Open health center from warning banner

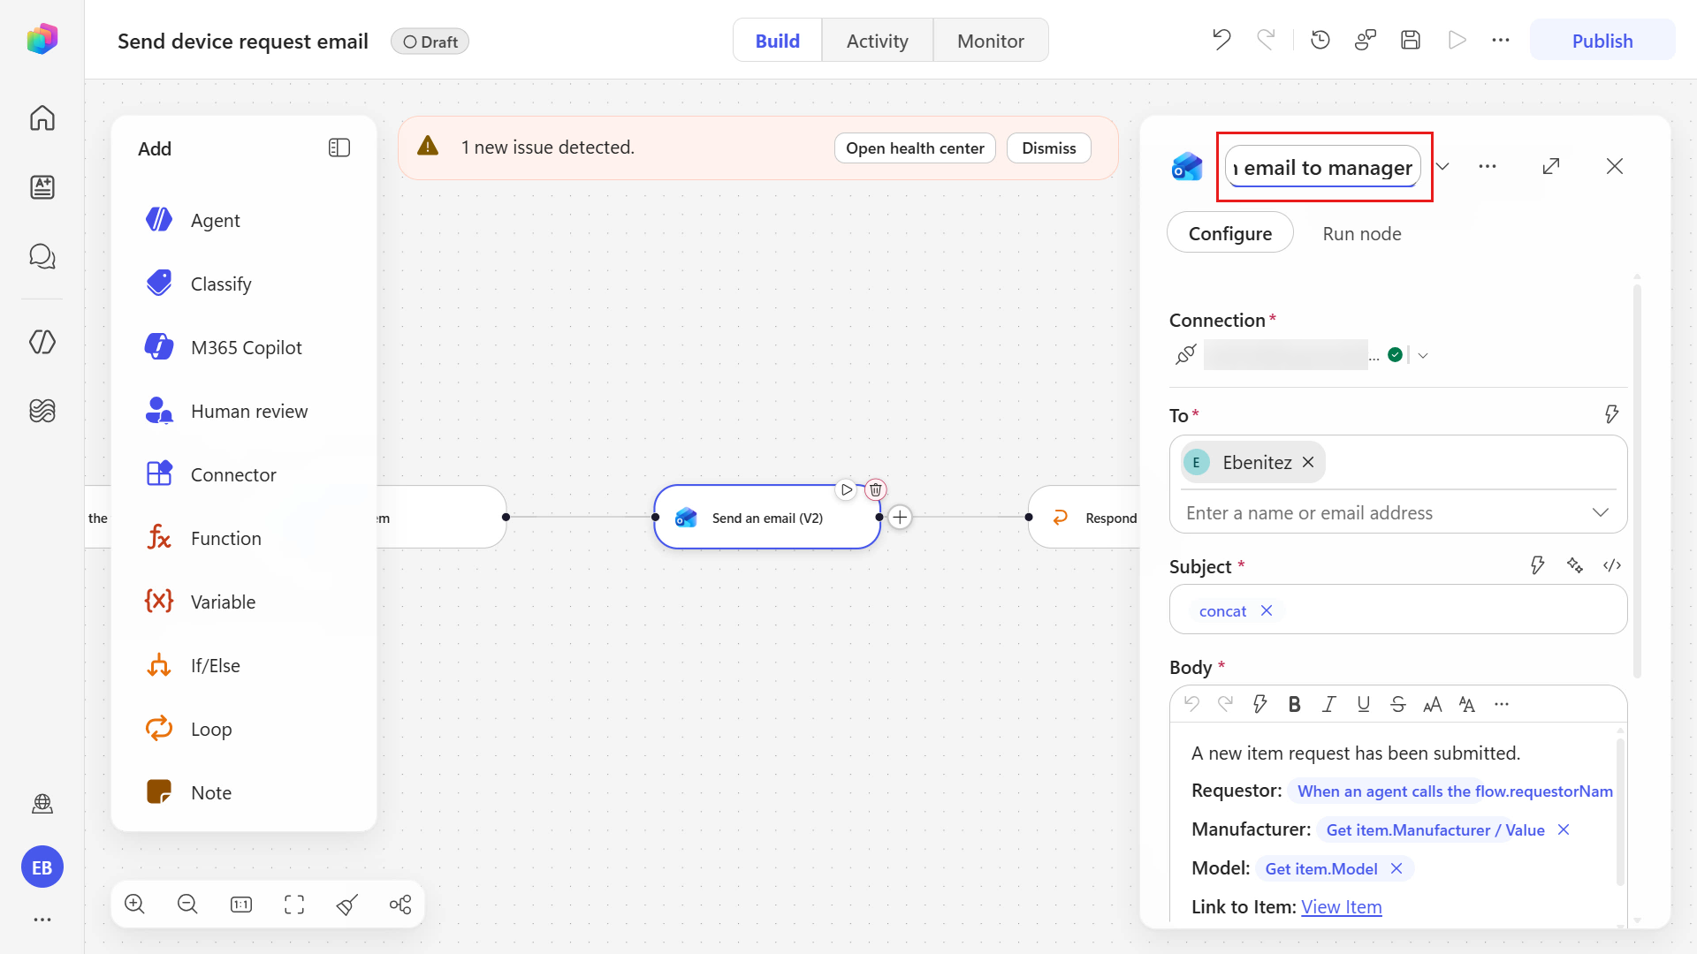pos(915,148)
